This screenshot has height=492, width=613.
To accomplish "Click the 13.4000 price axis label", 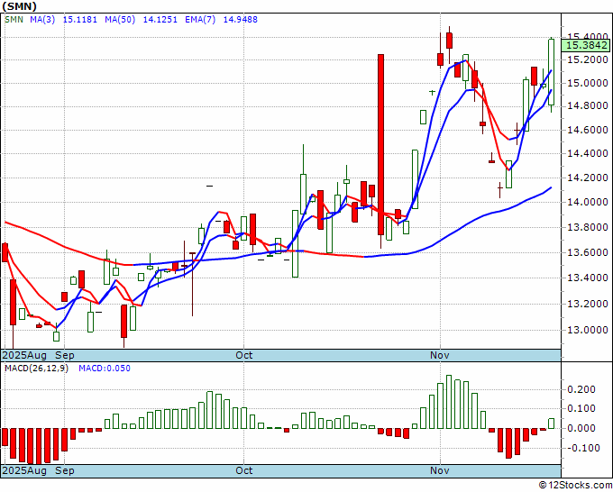I will (587, 278).
